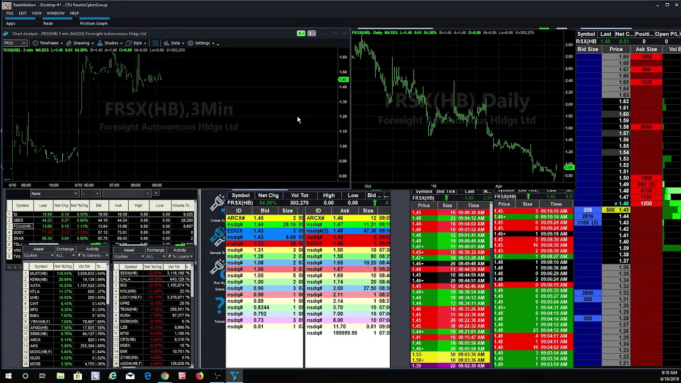Open the None filter dropdown in RadarScreen
681x383 pixels.
pos(54,194)
